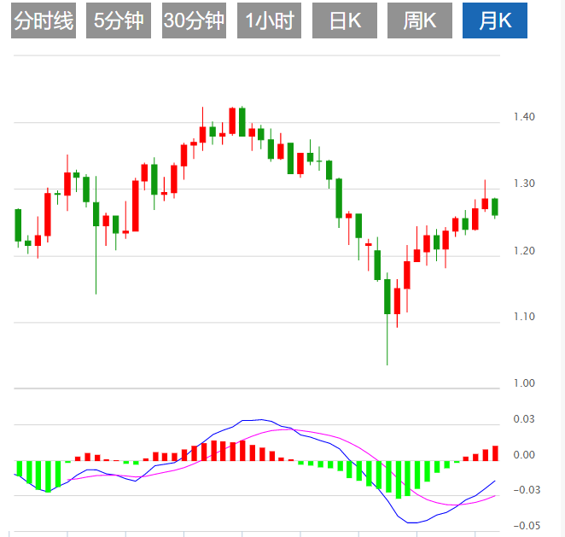
Task: Select the 5分钟 chart tab
Action: pyautogui.click(x=119, y=21)
